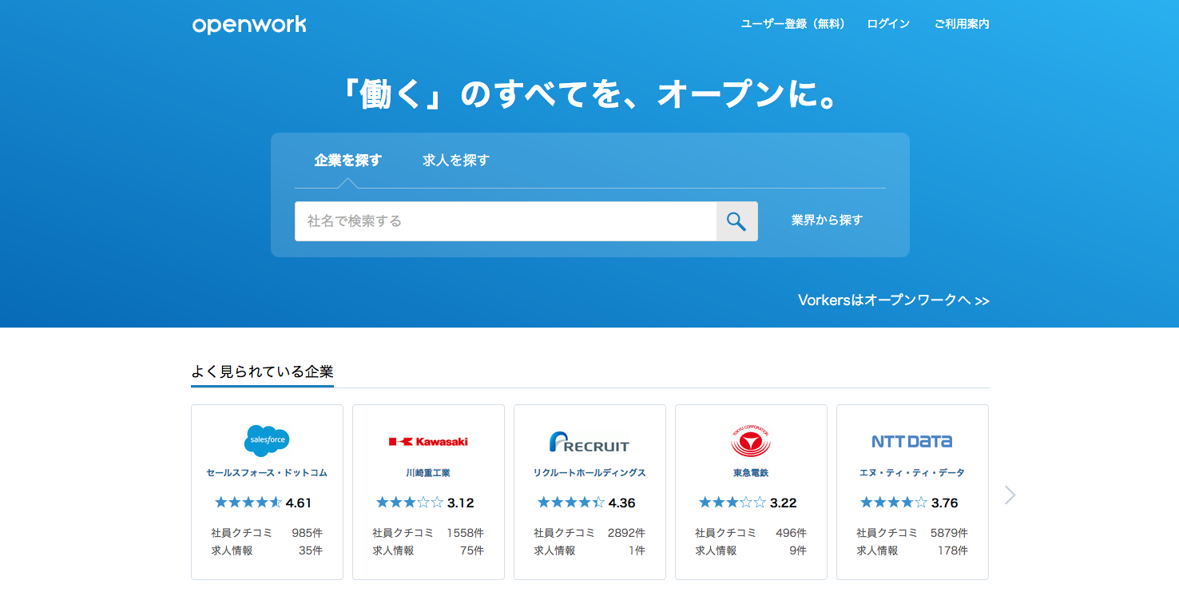Viewport: 1179px width, 612px height.
Task: Click the magnifying glass search button
Action: [736, 221]
